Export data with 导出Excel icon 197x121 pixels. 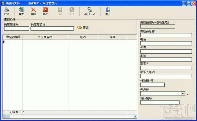coord(90,10)
